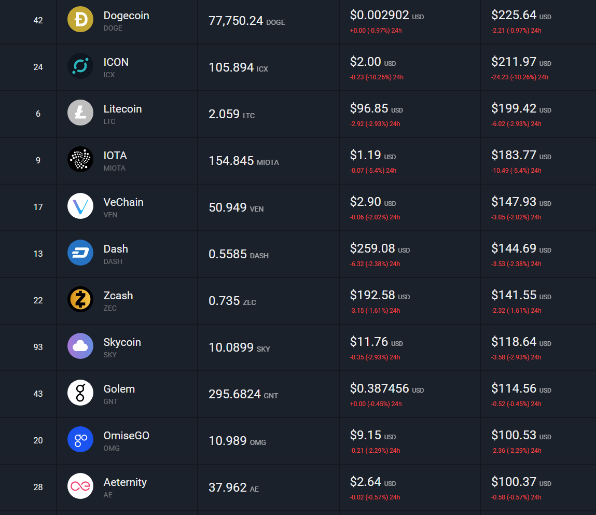Image resolution: width=596 pixels, height=515 pixels.
Task: Click the IOTA dotted logo
Action: [80, 160]
